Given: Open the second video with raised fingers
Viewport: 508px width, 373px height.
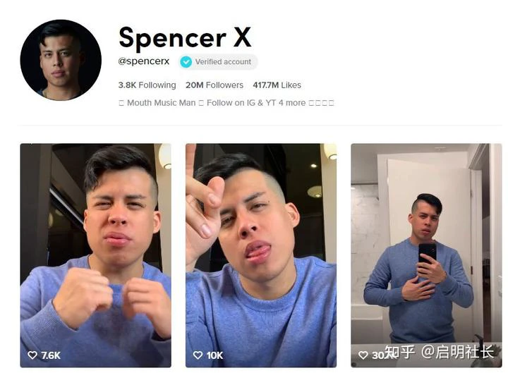Looking at the screenshot, I should tap(261, 255).
